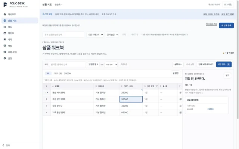Open the 메뉴 list icon in sidebar
Image resolution: width=239 pixels, height=149 pixels.
[5, 27]
